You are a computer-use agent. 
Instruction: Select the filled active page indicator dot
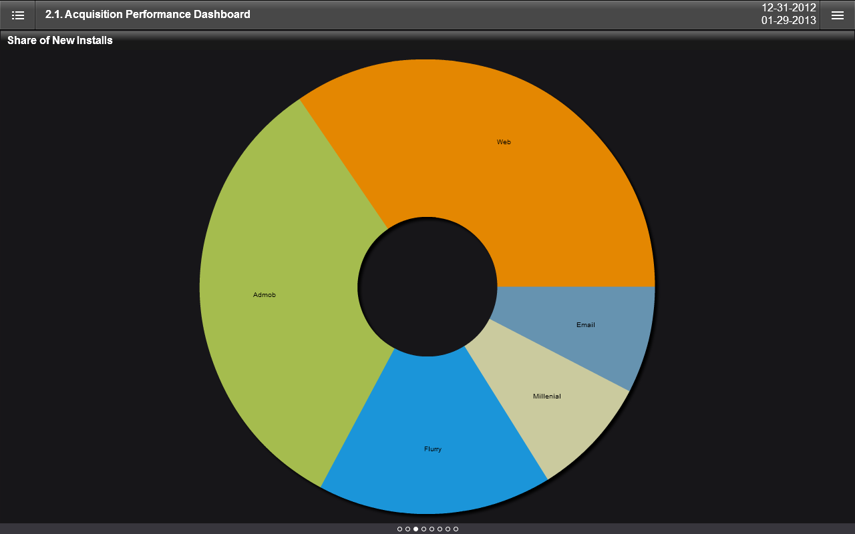coord(415,529)
